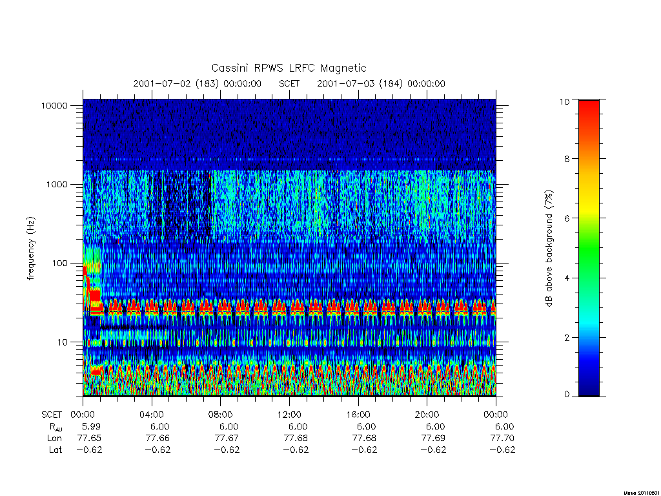Click the 04:00 SCET time label
This screenshot has height=496, width=661.
[x=152, y=415]
